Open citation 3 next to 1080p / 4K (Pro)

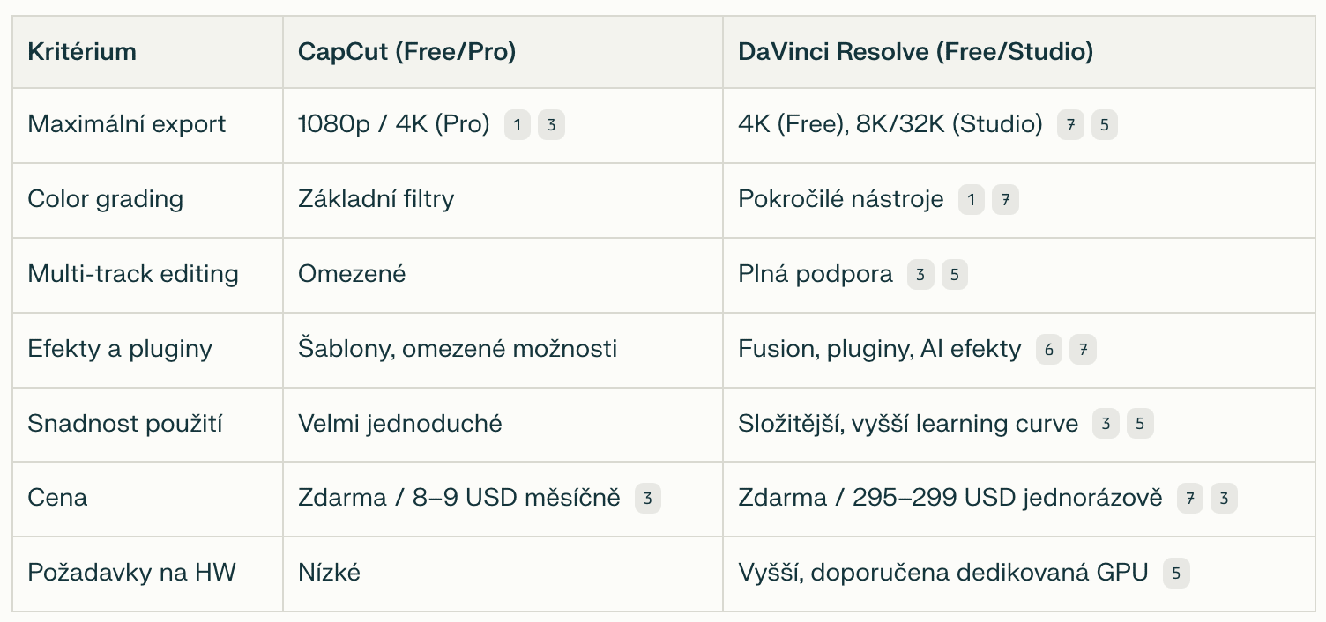point(551,125)
